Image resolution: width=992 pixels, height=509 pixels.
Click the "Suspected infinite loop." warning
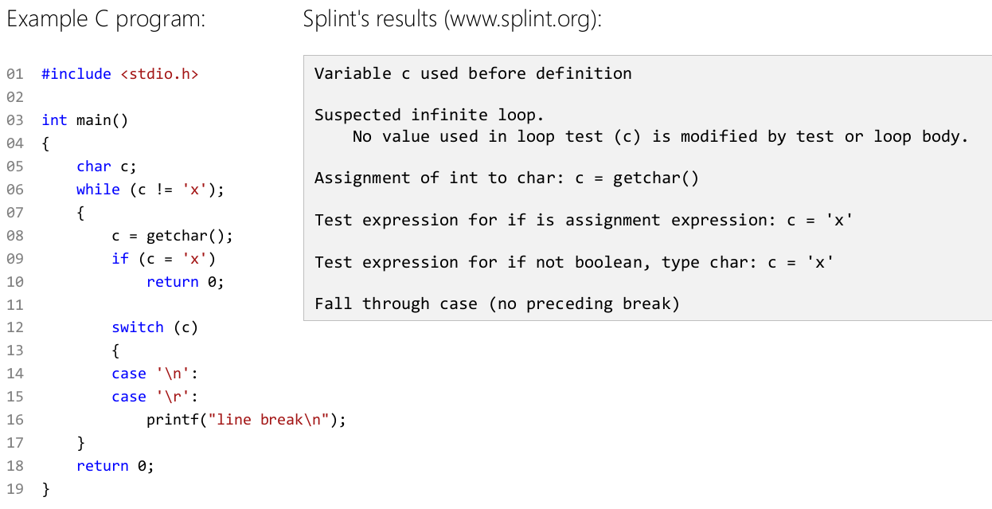pyautogui.click(x=429, y=116)
